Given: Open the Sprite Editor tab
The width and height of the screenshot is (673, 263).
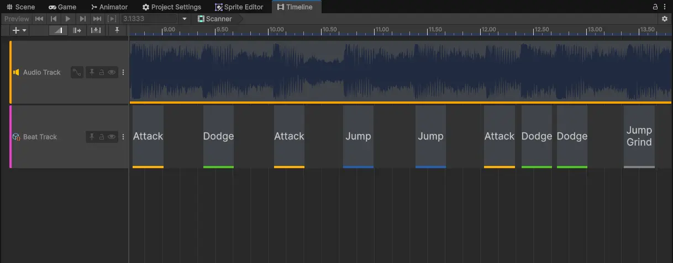Looking at the screenshot, I should click(240, 7).
